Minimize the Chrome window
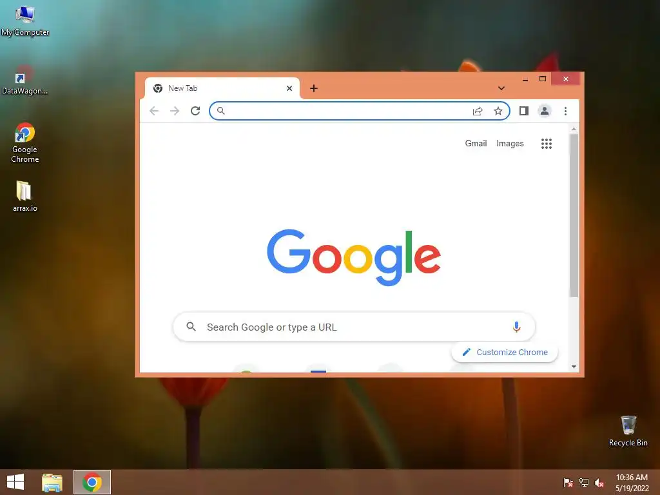This screenshot has height=495, width=660. 525,79
